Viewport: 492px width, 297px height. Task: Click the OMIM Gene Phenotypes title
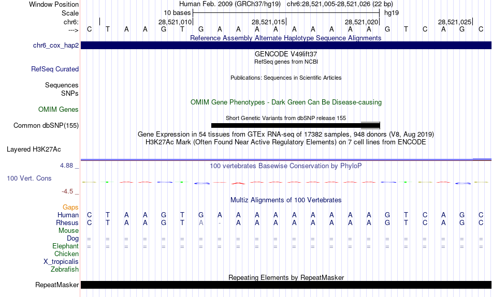pyautogui.click(x=286, y=102)
